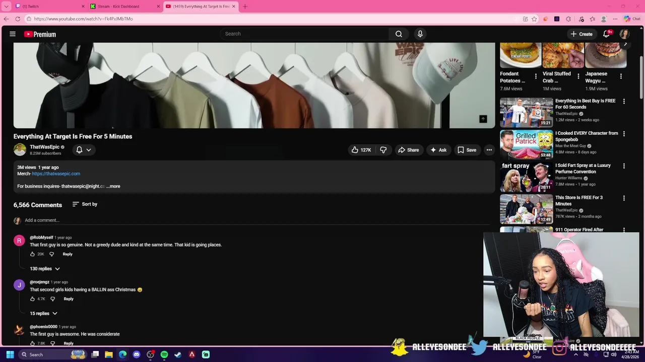Open Spotify from the taskbar
The width and height of the screenshot is (645, 362).
pos(164,354)
